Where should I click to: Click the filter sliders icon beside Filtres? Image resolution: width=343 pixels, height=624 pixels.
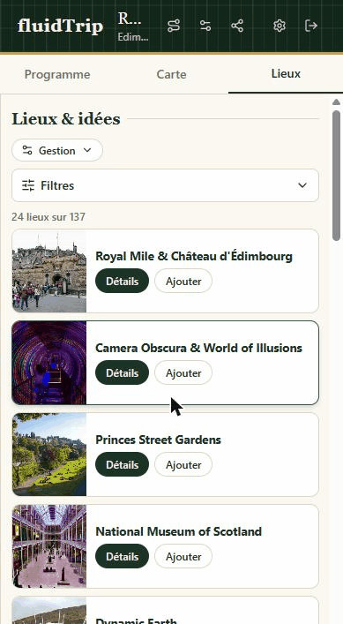(28, 185)
